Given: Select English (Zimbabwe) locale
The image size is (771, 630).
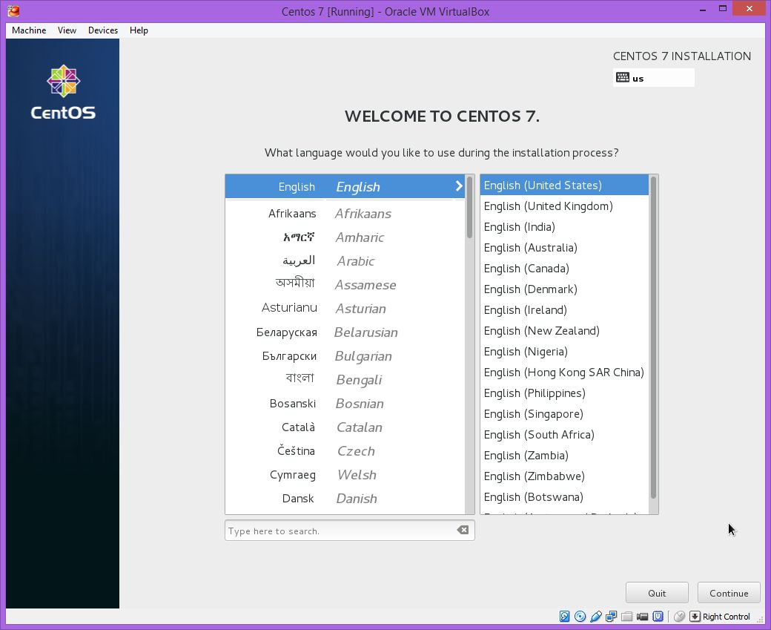Looking at the screenshot, I should pos(564,476).
